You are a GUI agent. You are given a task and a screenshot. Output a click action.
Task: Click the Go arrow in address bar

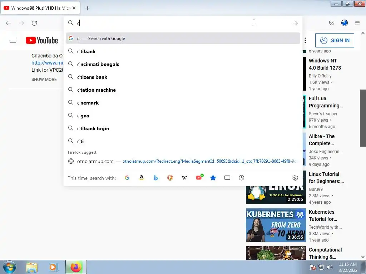point(295,23)
